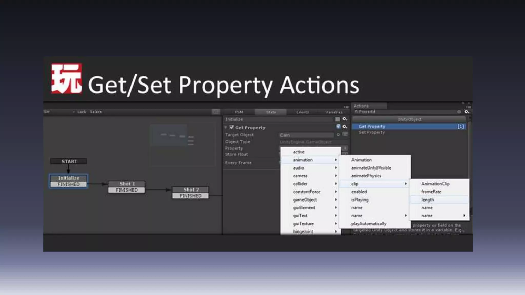Collapse the Get Property action foldout
525x295 pixels.
tap(226, 127)
